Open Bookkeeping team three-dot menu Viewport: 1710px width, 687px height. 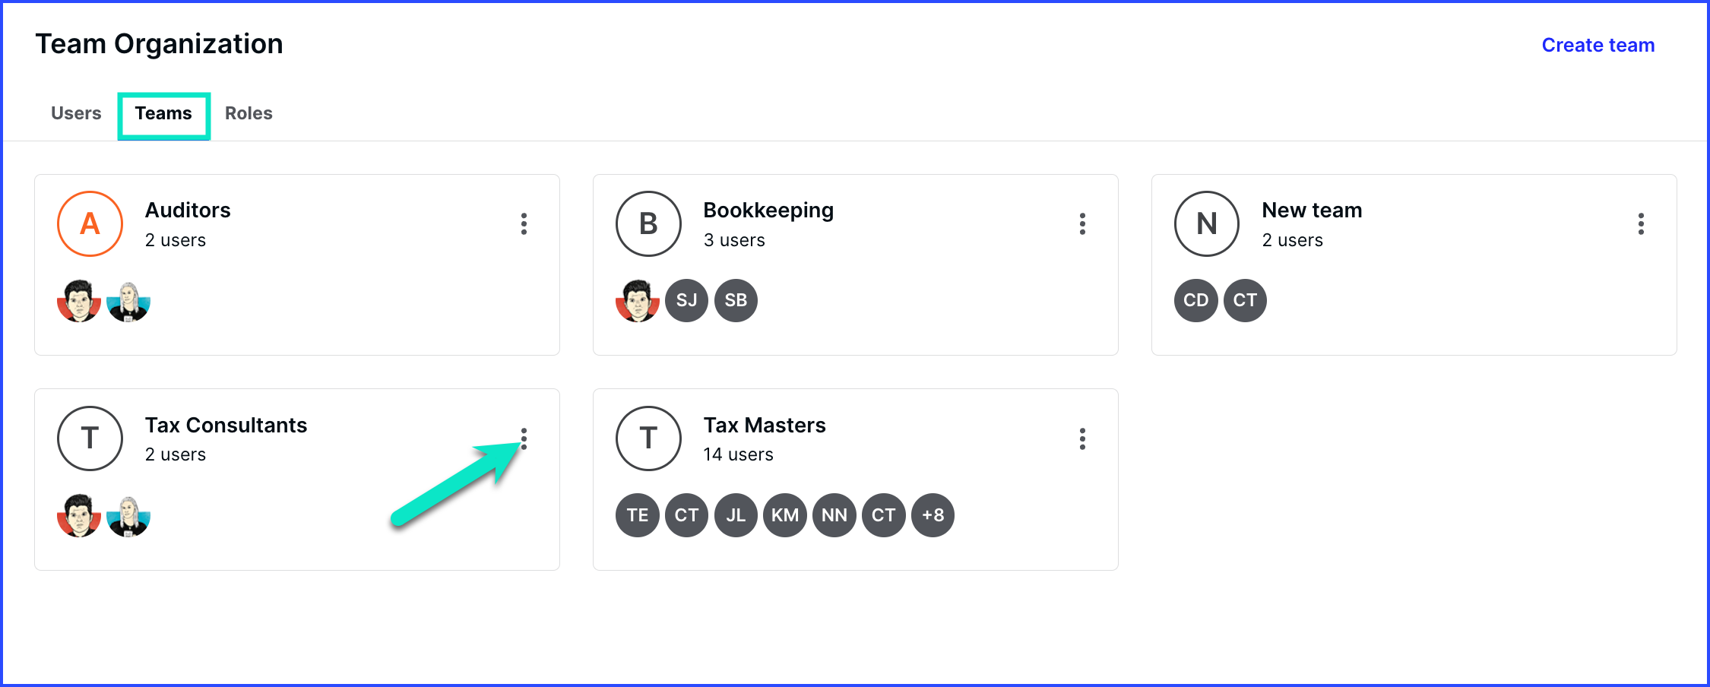(1082, 224)
